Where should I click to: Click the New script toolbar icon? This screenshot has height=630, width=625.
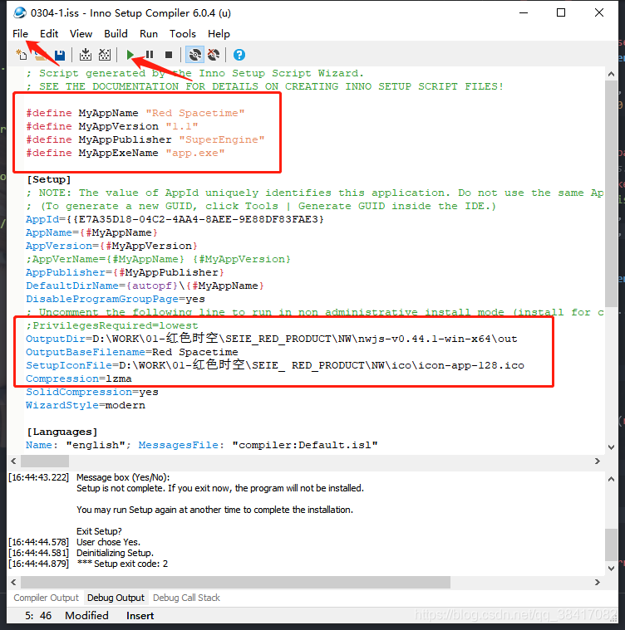[x=21, y=55]
